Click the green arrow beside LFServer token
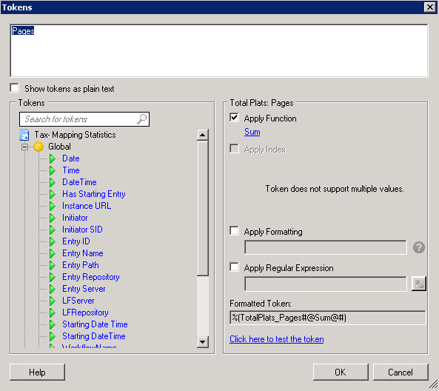 tap(53, 301)
